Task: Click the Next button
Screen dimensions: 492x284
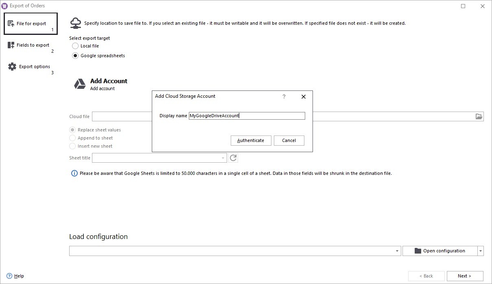Action: click(x=465, y=276)
